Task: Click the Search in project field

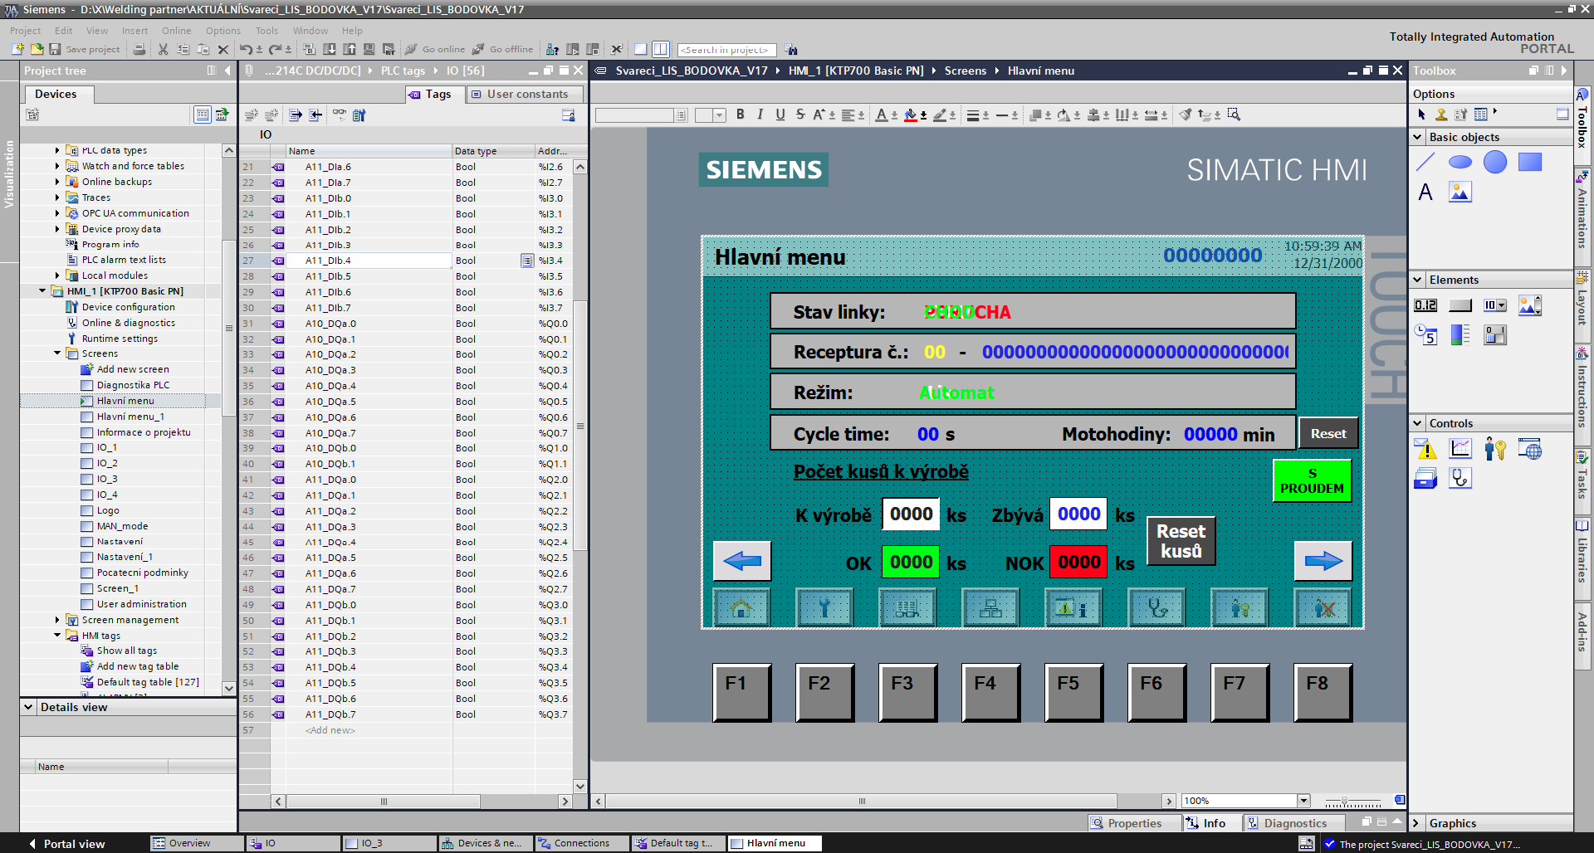Action: [x=726, y=50]
